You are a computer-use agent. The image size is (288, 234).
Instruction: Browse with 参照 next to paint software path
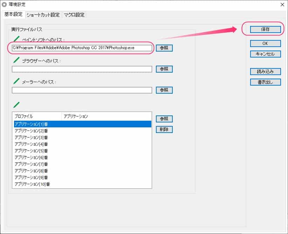[164, 48]
